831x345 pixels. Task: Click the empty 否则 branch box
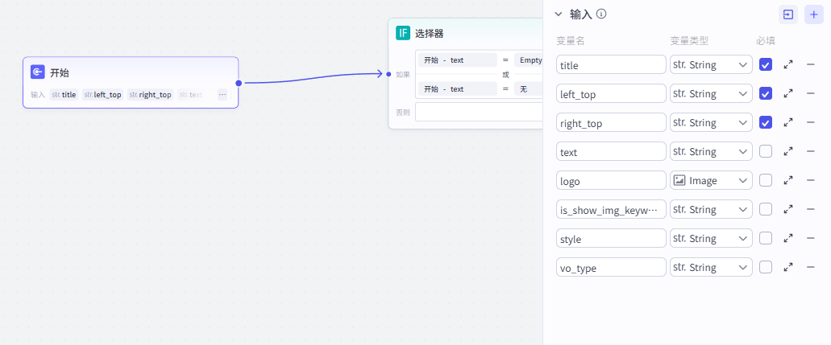coord(479,113)
